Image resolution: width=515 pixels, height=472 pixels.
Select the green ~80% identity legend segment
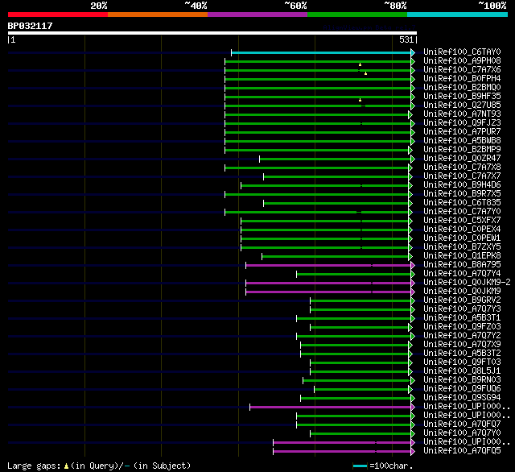(357, 14)
